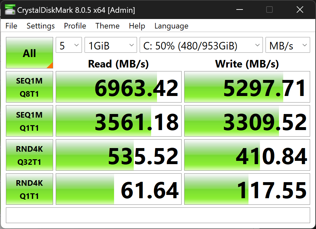This screenshot has width=316, height=229.
Task: Click the 61.64 random read result
Action: pyautogui.click(x=119, y=189)
